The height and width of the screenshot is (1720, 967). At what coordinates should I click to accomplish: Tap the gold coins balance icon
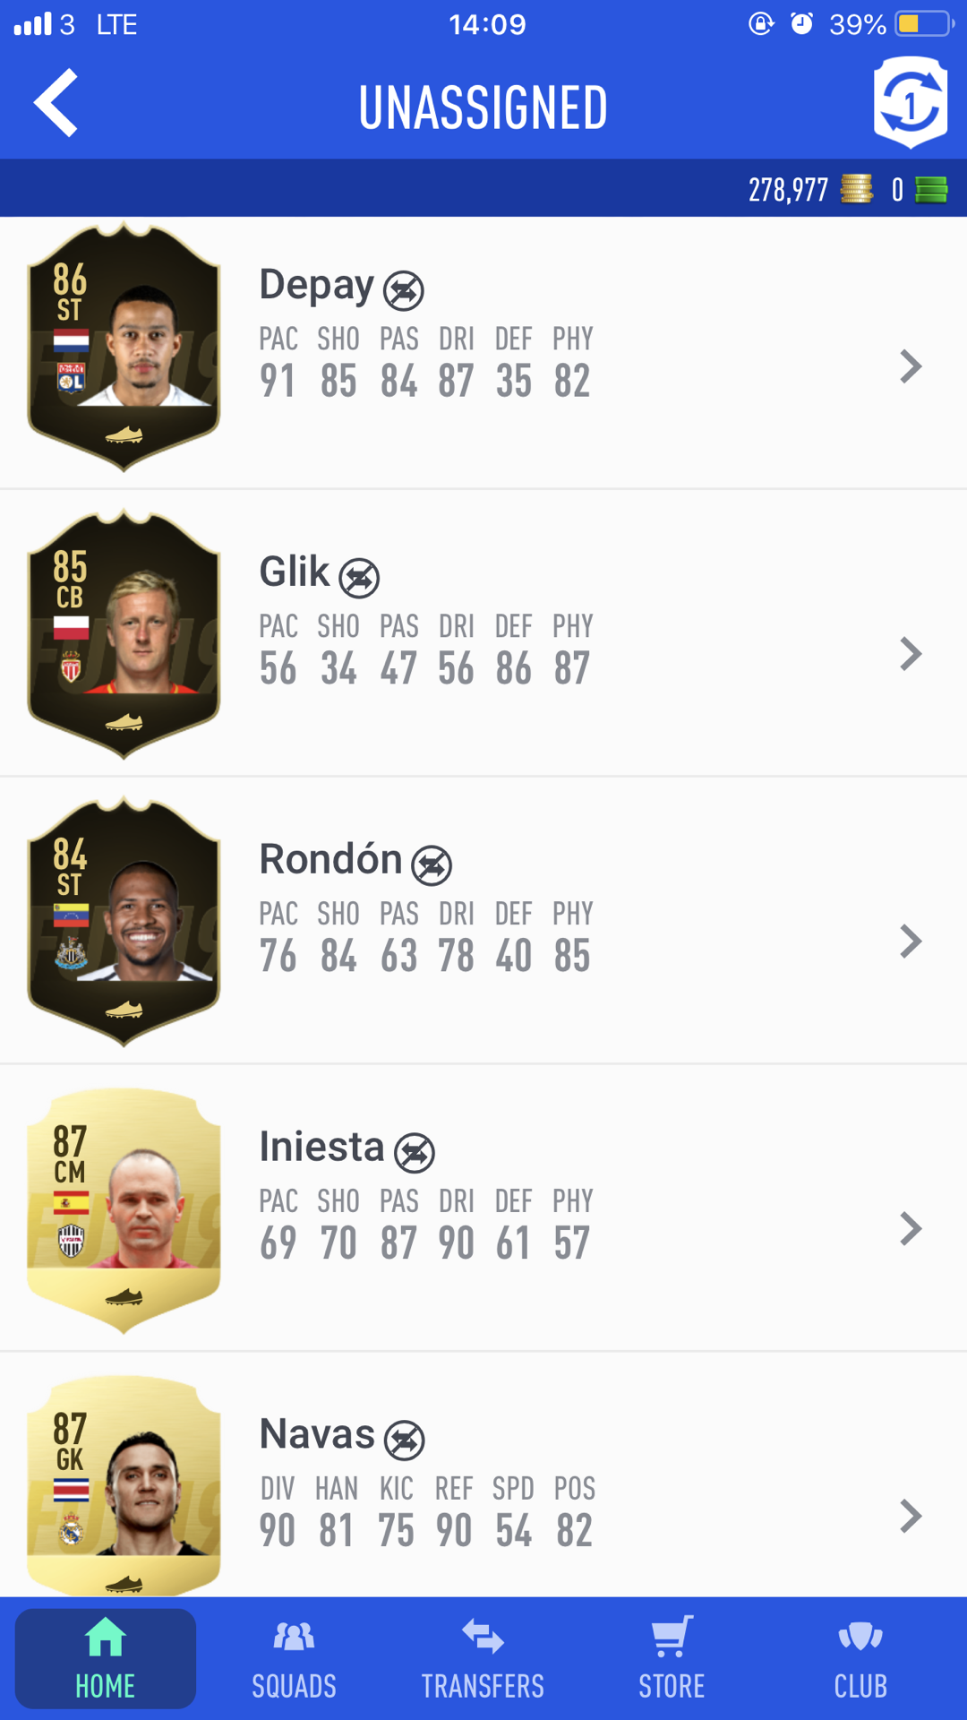click(x=856, y=189)
